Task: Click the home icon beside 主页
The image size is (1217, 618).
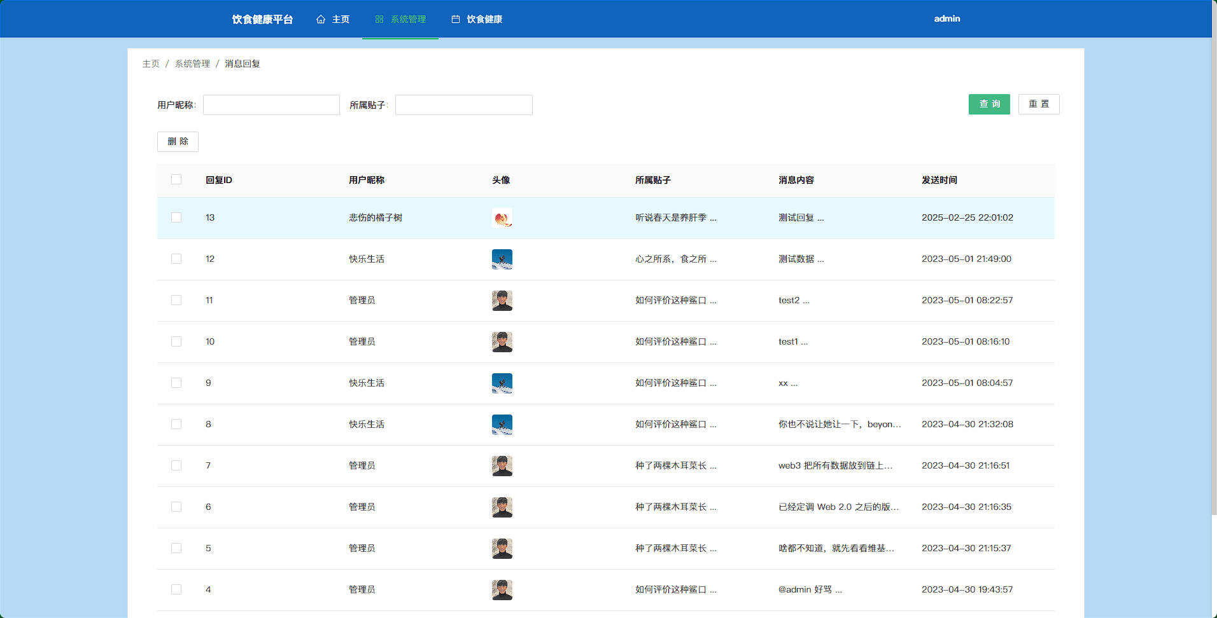Action: [x=321, y=19]
